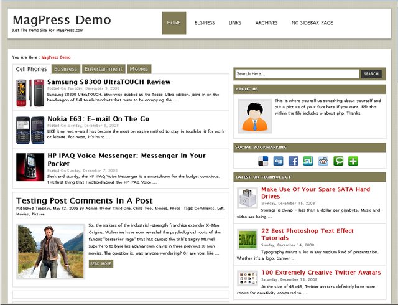Go to the Home menu item
398x305 pixels.
[x=174, y=23]
